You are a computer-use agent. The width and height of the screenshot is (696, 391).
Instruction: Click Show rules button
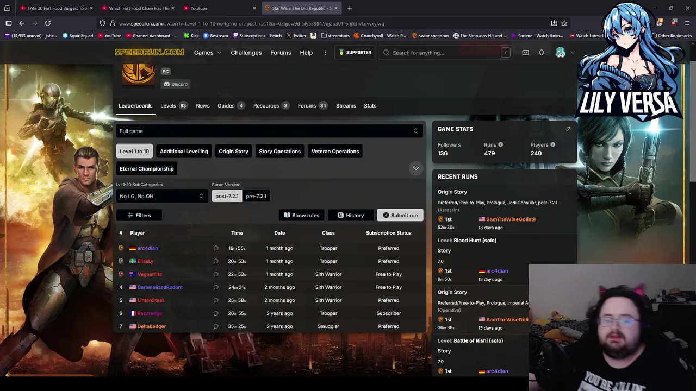(x=301, y=216)
